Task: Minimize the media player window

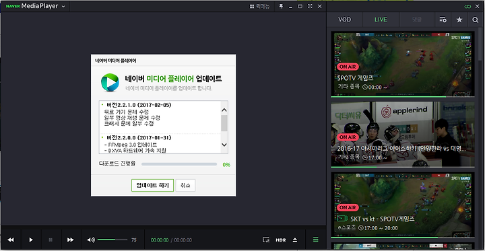Action: [290, 7]
